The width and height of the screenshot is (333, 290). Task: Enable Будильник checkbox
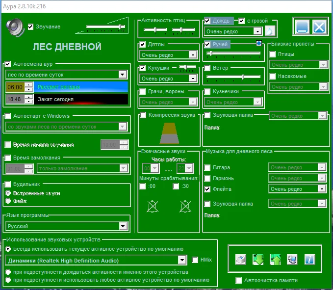[8, 184]
